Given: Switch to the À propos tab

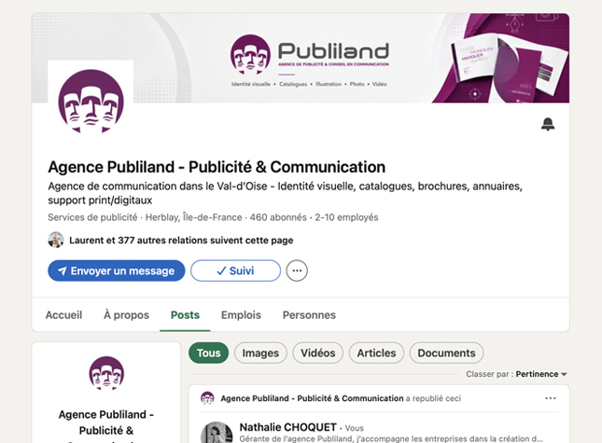Looking at the screenshot, I should coord(126,315).
